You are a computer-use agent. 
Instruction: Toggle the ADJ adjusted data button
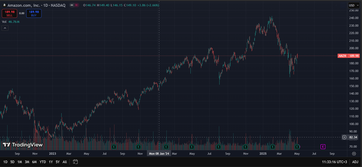355,162
